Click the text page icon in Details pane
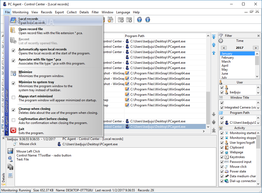This screenshot has height=193, width=262. (x=10, y=175)
